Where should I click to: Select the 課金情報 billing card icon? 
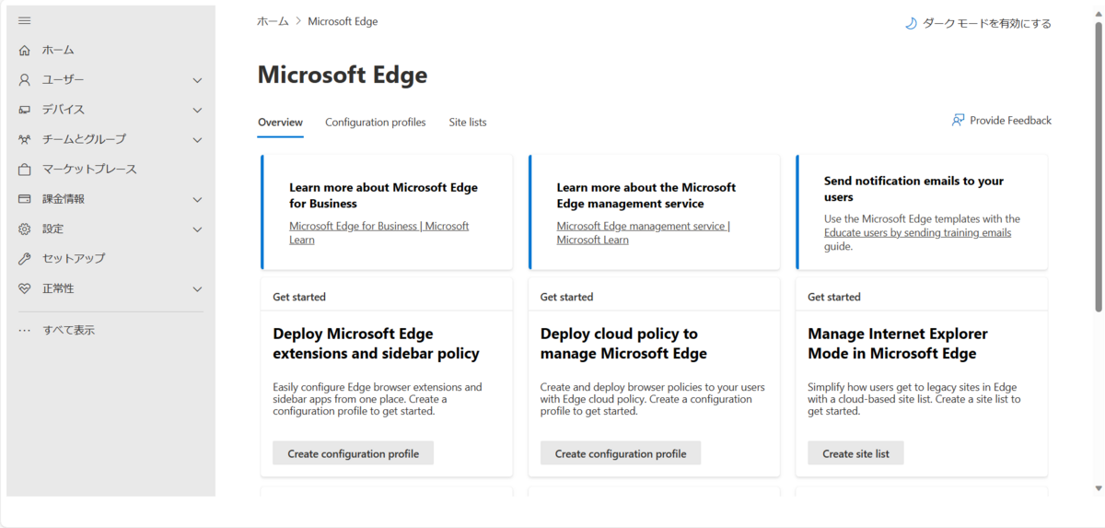(x=25, y=199)
